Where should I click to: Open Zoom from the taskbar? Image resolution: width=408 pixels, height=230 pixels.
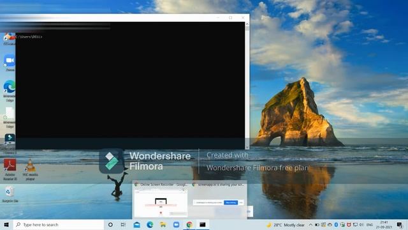[176, 224]
